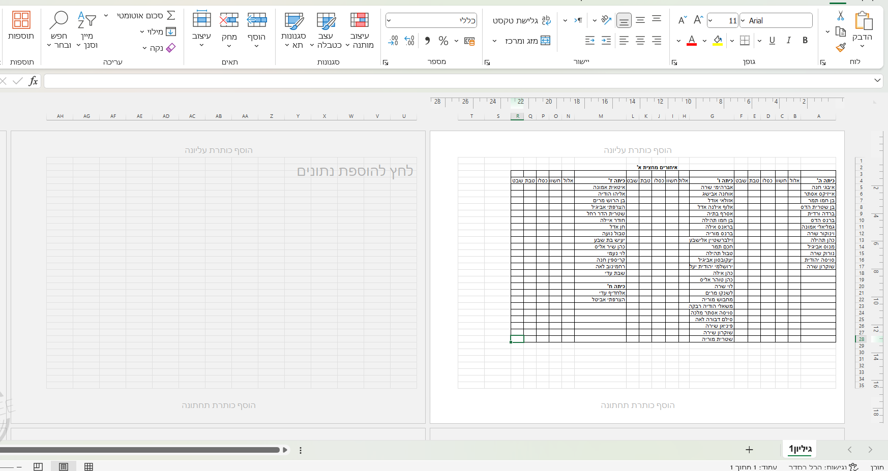Open Conditional Formatting (עיצוב מותנה)

point(360,30)
